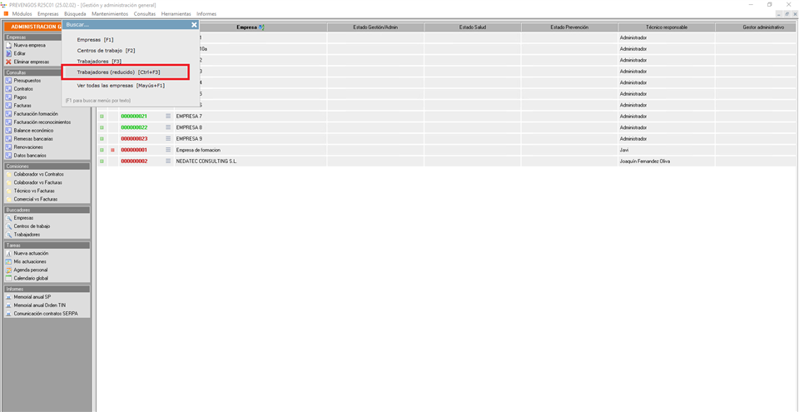Viewport: 799px width, 412px height.
Task: Open the row menu icon for EMPRESA 7
Action: coord(168,117)
